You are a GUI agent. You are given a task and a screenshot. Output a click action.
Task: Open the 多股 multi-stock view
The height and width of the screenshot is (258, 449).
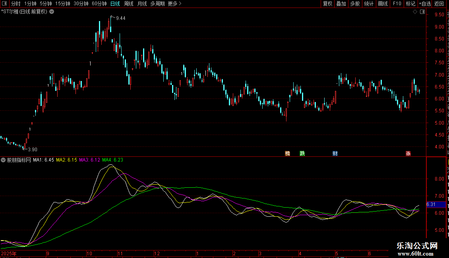(355, 4)
